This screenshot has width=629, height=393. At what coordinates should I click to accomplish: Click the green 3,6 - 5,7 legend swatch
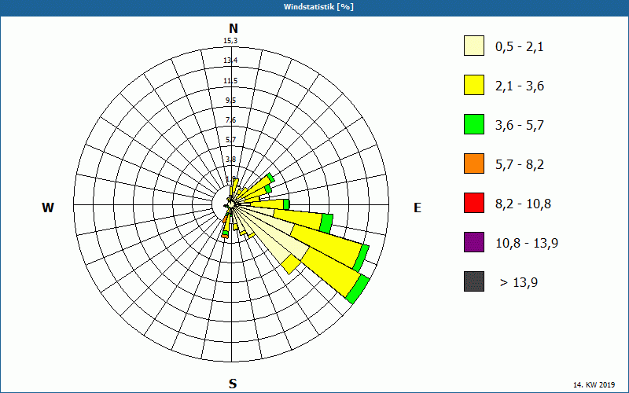474,124
